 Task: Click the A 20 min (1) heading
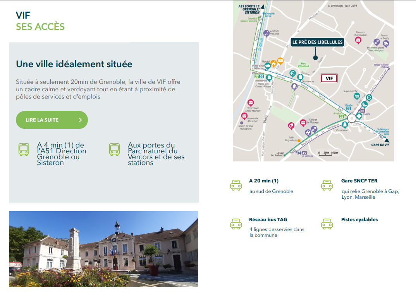[264, 181]
